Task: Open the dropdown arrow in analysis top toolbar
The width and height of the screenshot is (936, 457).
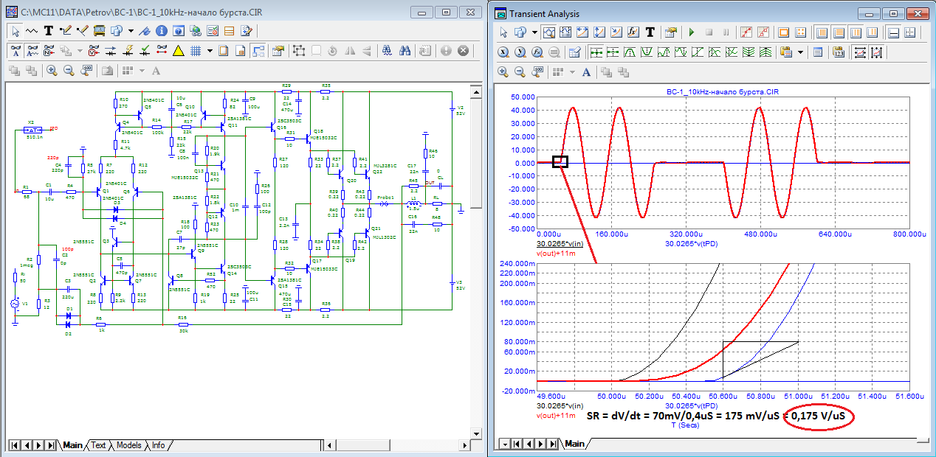Action: tap(535, 32)
